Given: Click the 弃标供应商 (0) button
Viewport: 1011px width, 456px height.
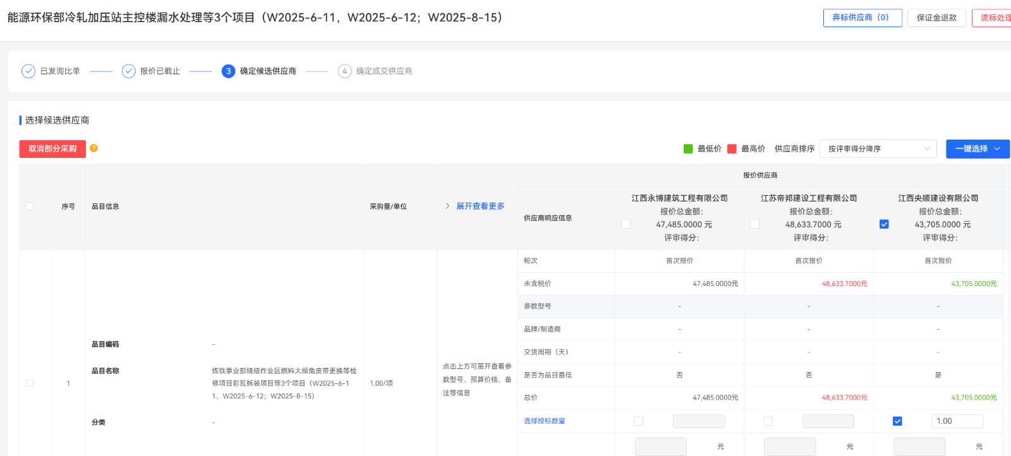Looking at the screenshot, I should (x=863, y=18).
